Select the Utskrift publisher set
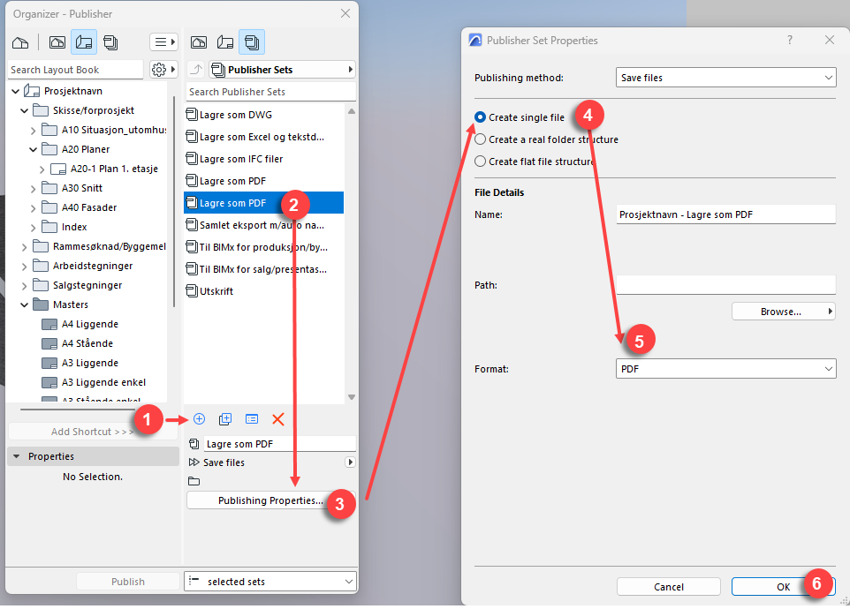This screenshot has height=609, width=850. tap(216, 290)
